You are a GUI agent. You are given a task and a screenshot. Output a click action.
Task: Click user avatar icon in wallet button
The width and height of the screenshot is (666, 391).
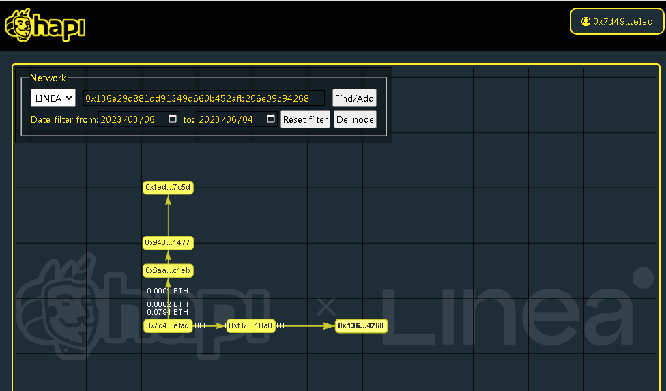585,21
